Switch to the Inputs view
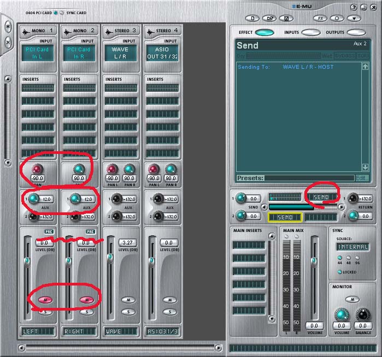Image resolution: width=382 pixels, height=357 pixels. [310, 32]
